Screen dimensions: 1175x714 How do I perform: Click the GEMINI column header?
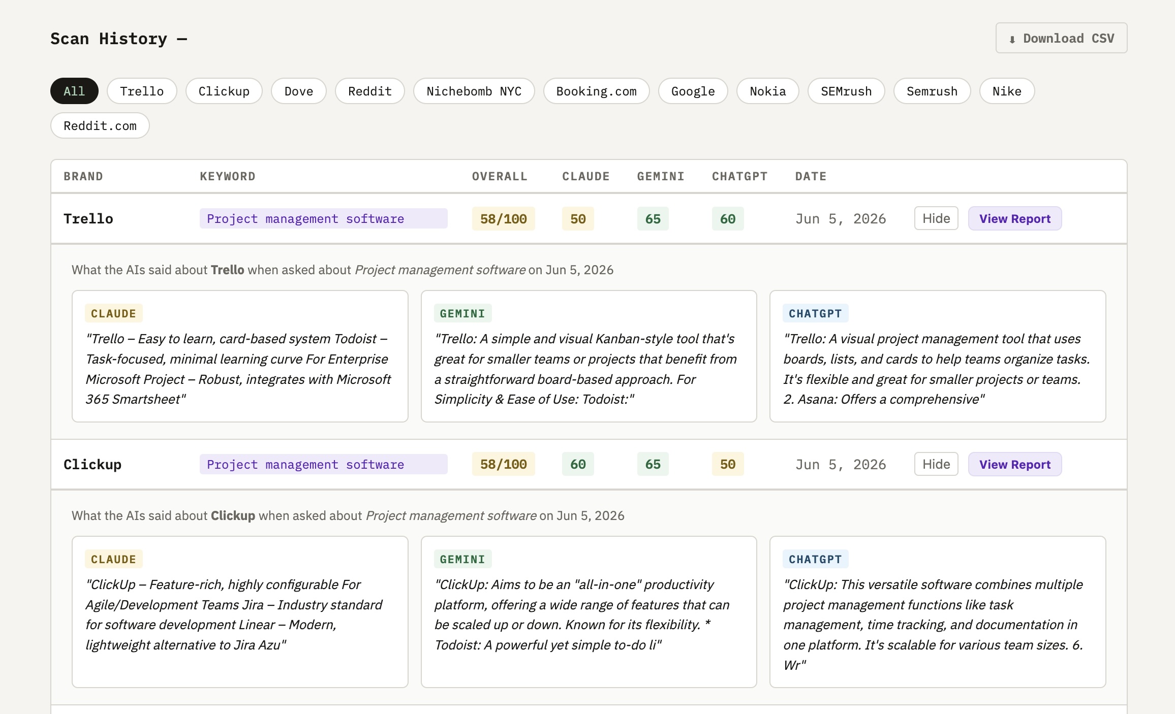coord(661,177)
